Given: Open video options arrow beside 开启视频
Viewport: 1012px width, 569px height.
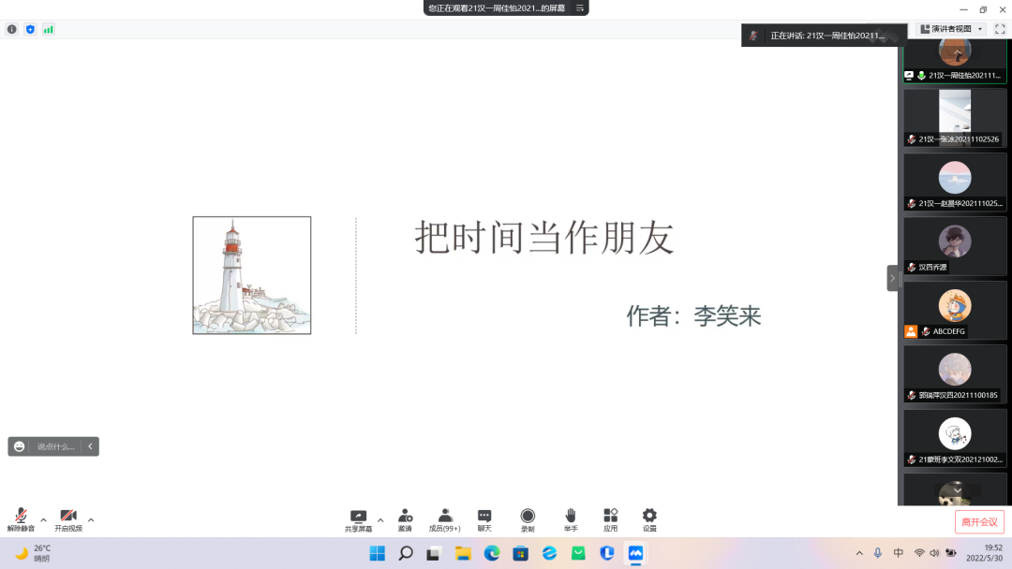Looking at the screenshot, I should (x=91, y=519).
